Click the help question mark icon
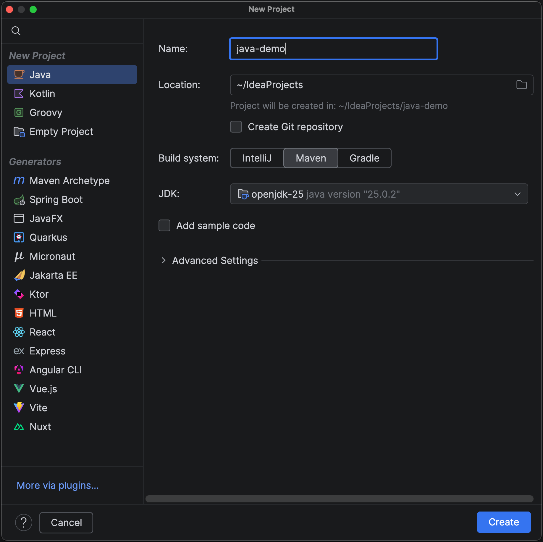Viewport: 543px width, 542px height. click(x=24, y=522)
